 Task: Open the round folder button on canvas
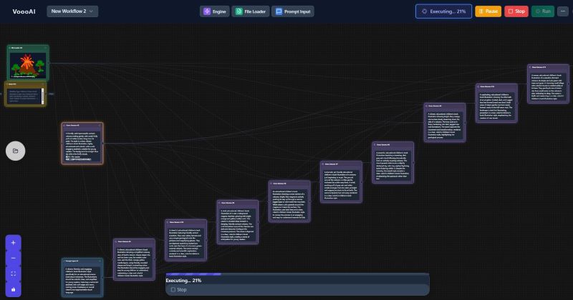[x=15, y=151]
